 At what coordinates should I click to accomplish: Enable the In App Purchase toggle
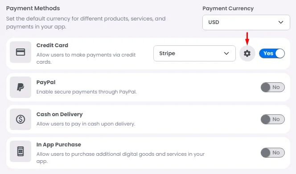(x=273, y=153)
